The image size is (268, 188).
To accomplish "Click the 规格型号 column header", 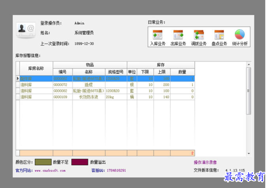I will pos(116,72).
